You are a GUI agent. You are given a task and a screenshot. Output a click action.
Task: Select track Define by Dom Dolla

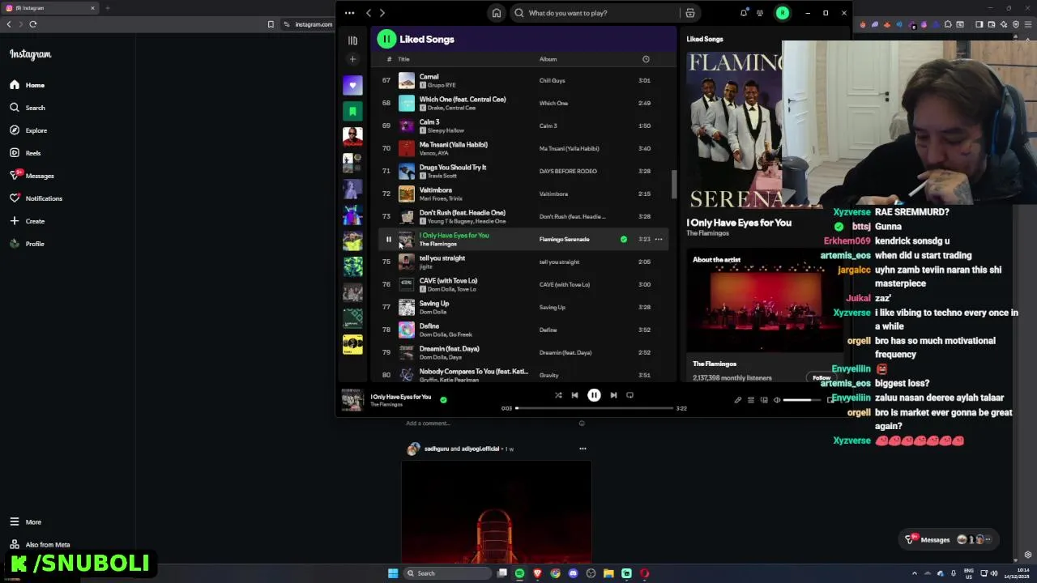click(x=523, y=330)
